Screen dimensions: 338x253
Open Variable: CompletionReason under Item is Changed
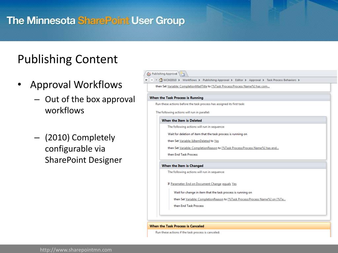point(204,199)
